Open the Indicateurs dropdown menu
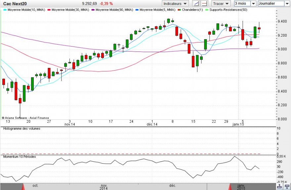This screenshot has height=190, width=291. 175,4
